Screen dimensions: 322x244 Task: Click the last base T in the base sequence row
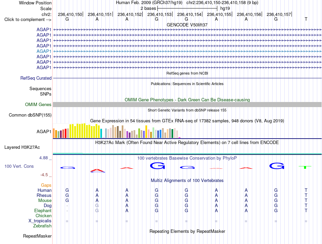click(306, 19)
